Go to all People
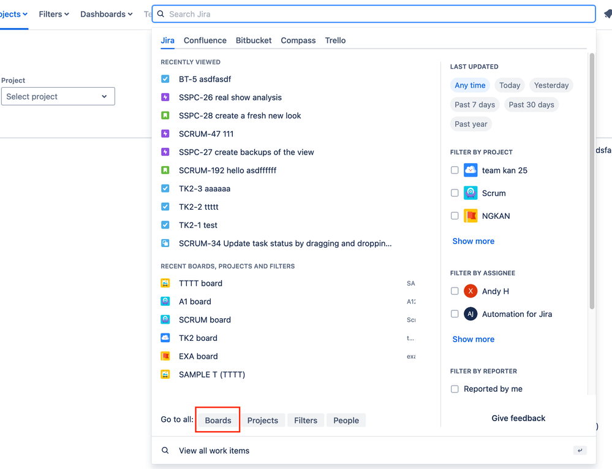Viewport: 612px width, 469px height. click(346, 420)
